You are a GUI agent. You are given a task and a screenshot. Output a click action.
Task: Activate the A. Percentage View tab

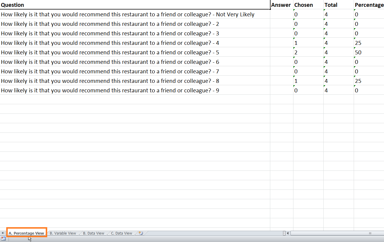26,233
